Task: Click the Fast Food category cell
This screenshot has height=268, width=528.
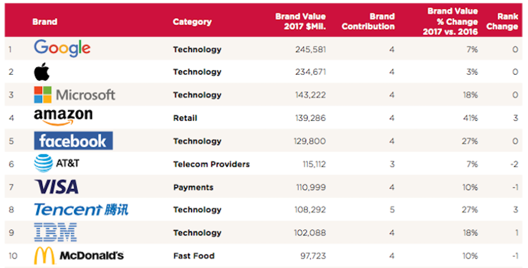Action: point(194,256)
